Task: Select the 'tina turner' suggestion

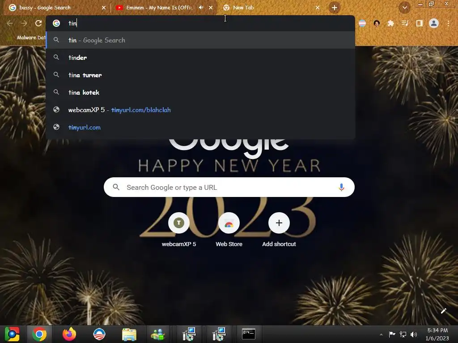Action: pos(200,75)
